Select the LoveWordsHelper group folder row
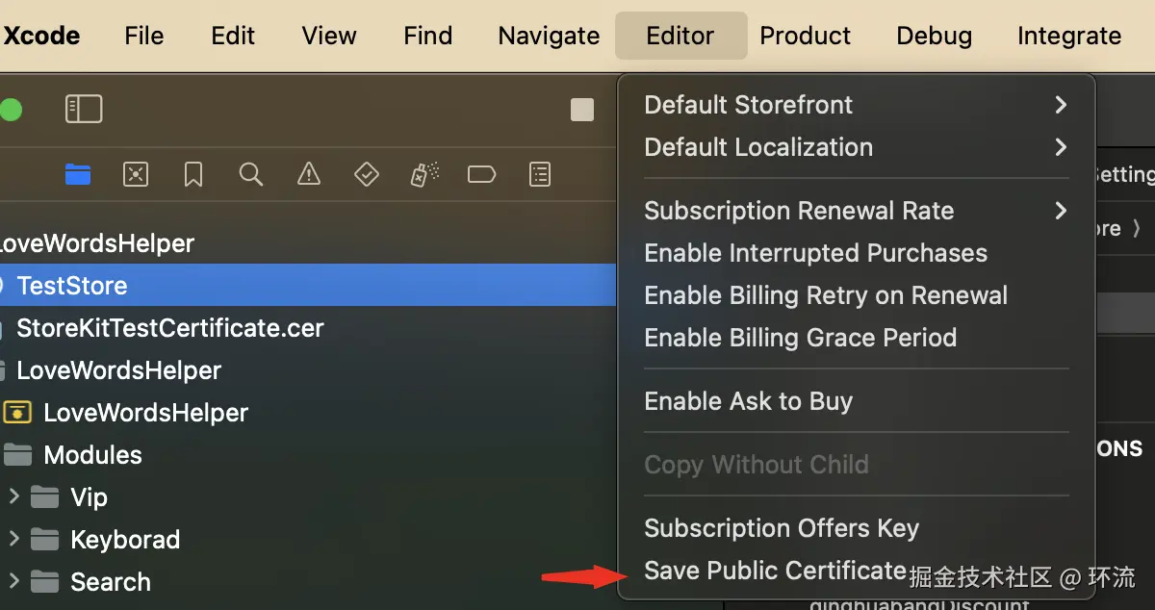Screen dimensions: 1155x610 [x=308, y=370]
